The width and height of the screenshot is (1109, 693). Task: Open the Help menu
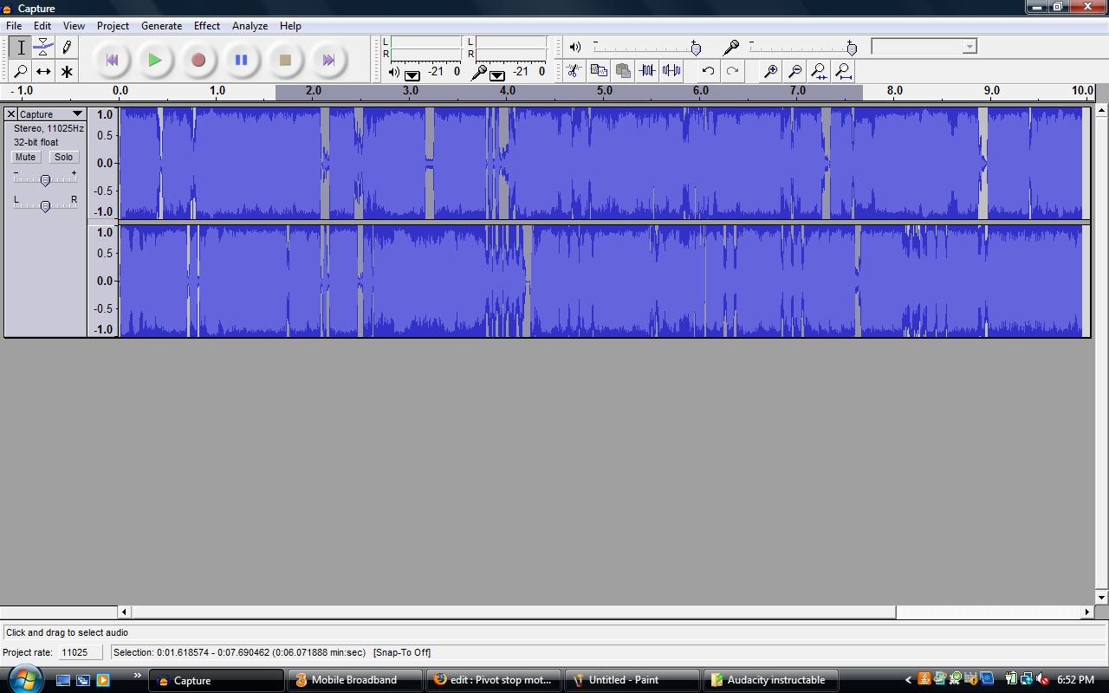pos(290,26)
